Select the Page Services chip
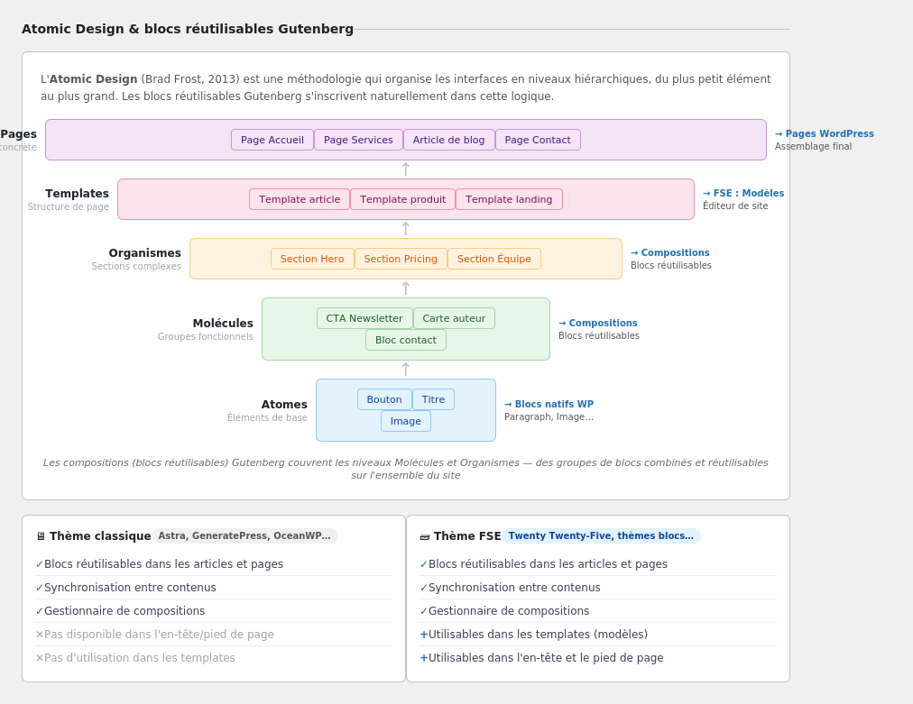Viewport: 913px width, 704px height. coord(358,140)
